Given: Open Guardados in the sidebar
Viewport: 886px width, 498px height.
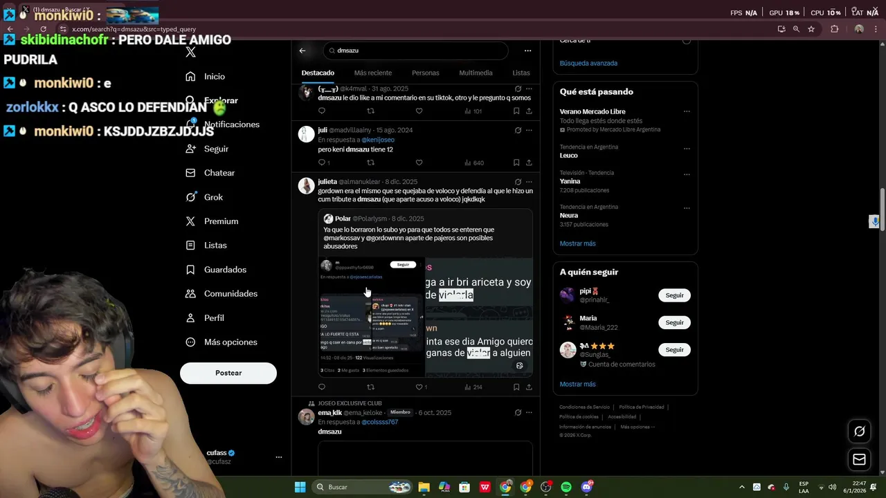Looking at the screenshot, I should [x=216, y=270].
